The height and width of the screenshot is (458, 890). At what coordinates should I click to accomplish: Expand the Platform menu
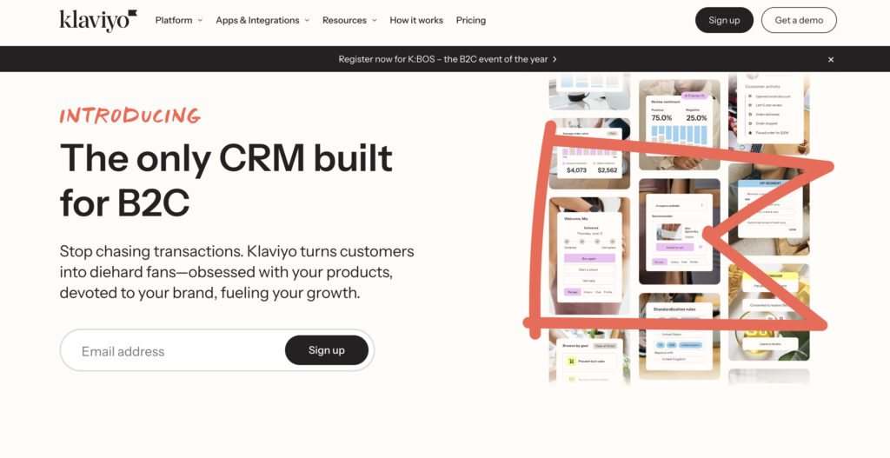179,21
